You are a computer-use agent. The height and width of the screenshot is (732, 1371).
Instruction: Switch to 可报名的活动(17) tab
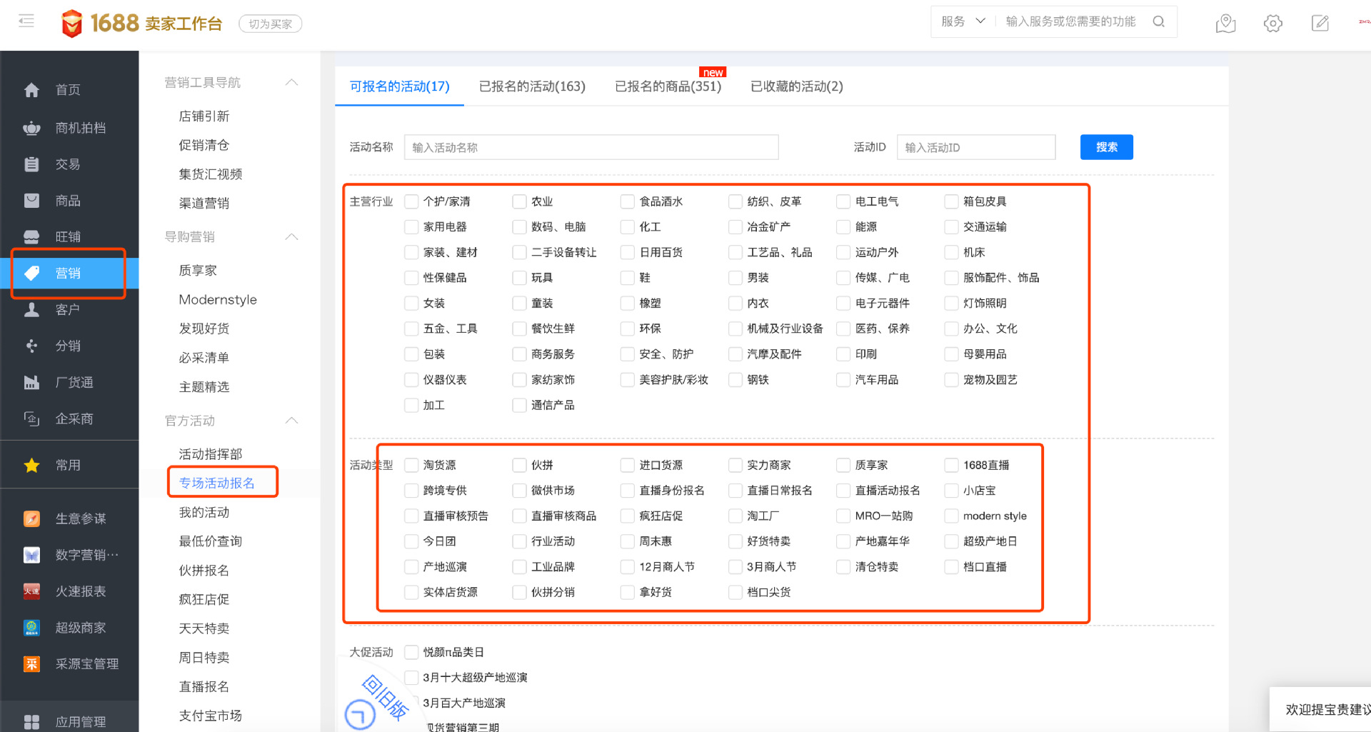pos(399,86)
